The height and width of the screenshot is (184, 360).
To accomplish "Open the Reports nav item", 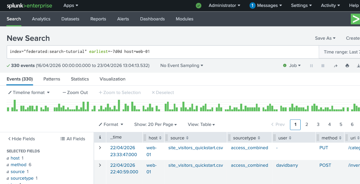I will click(98, 19).
